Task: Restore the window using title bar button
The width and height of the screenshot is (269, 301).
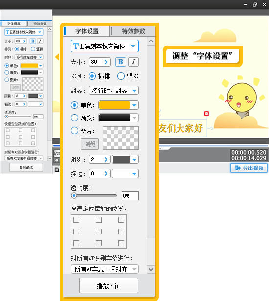Action: point(255,4)
